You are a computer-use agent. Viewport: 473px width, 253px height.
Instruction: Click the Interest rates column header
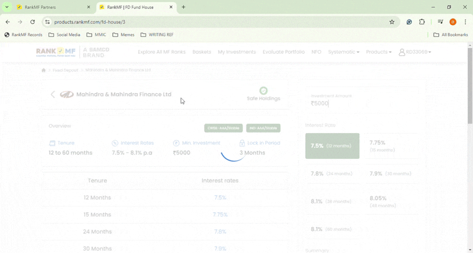tap(220, 181)
